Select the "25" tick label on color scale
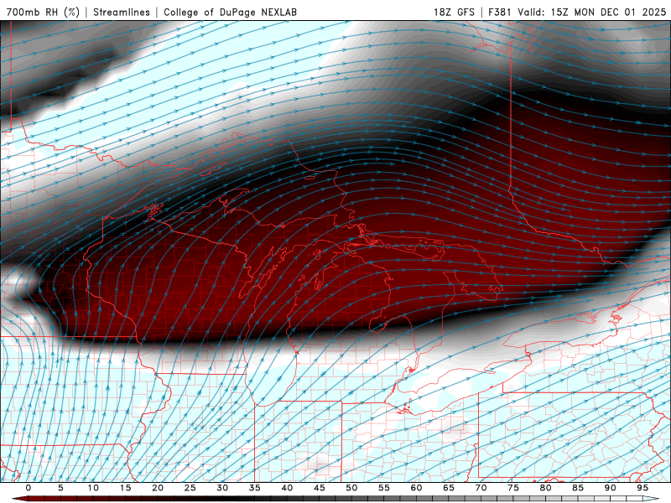This screenshot has height=503, width=671. click(x=190, y=488)
